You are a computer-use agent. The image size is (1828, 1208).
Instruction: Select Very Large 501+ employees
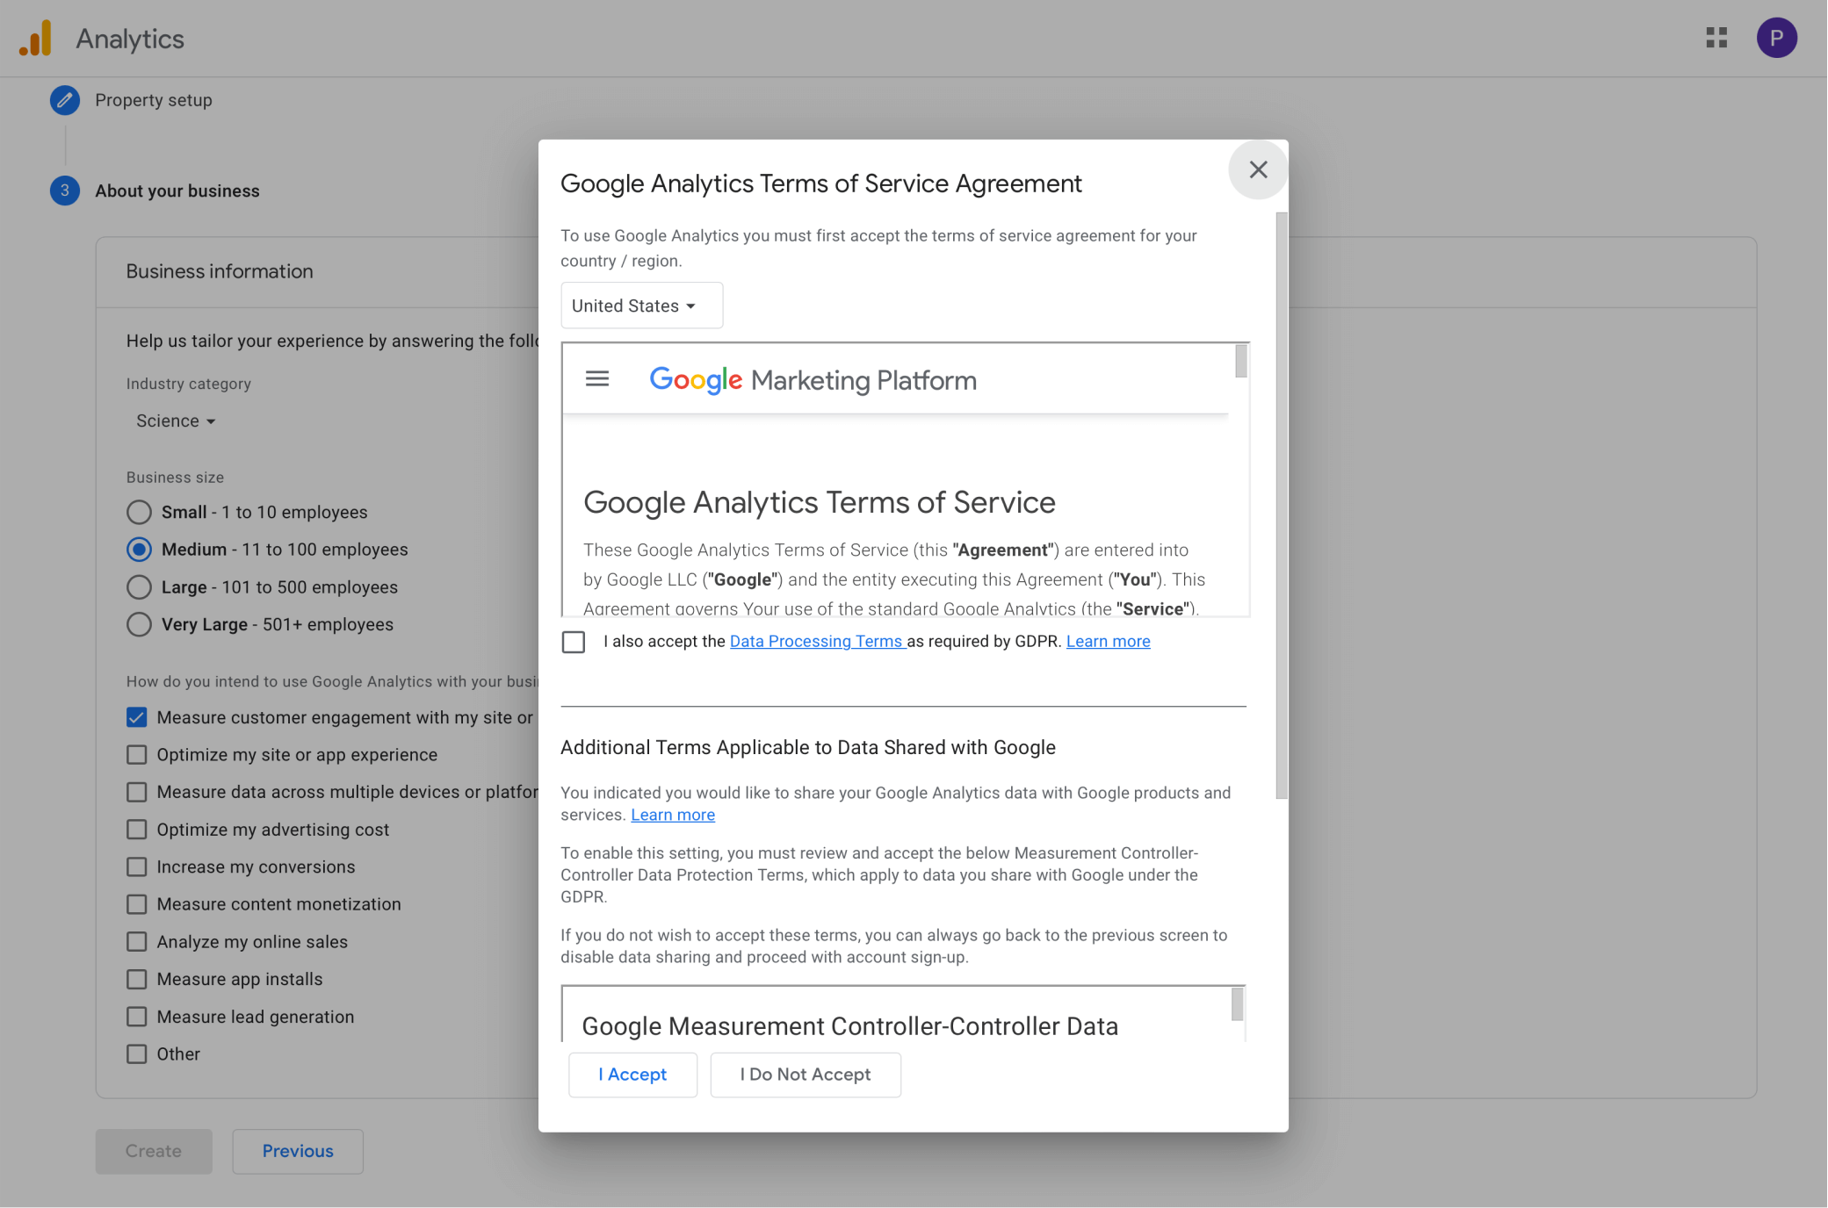pyautogui.click(x=139, y=624)
